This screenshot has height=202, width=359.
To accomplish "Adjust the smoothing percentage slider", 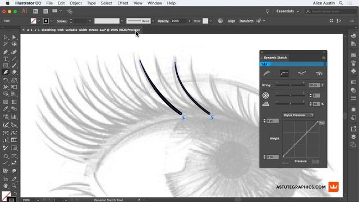I will tap(290, 104).
